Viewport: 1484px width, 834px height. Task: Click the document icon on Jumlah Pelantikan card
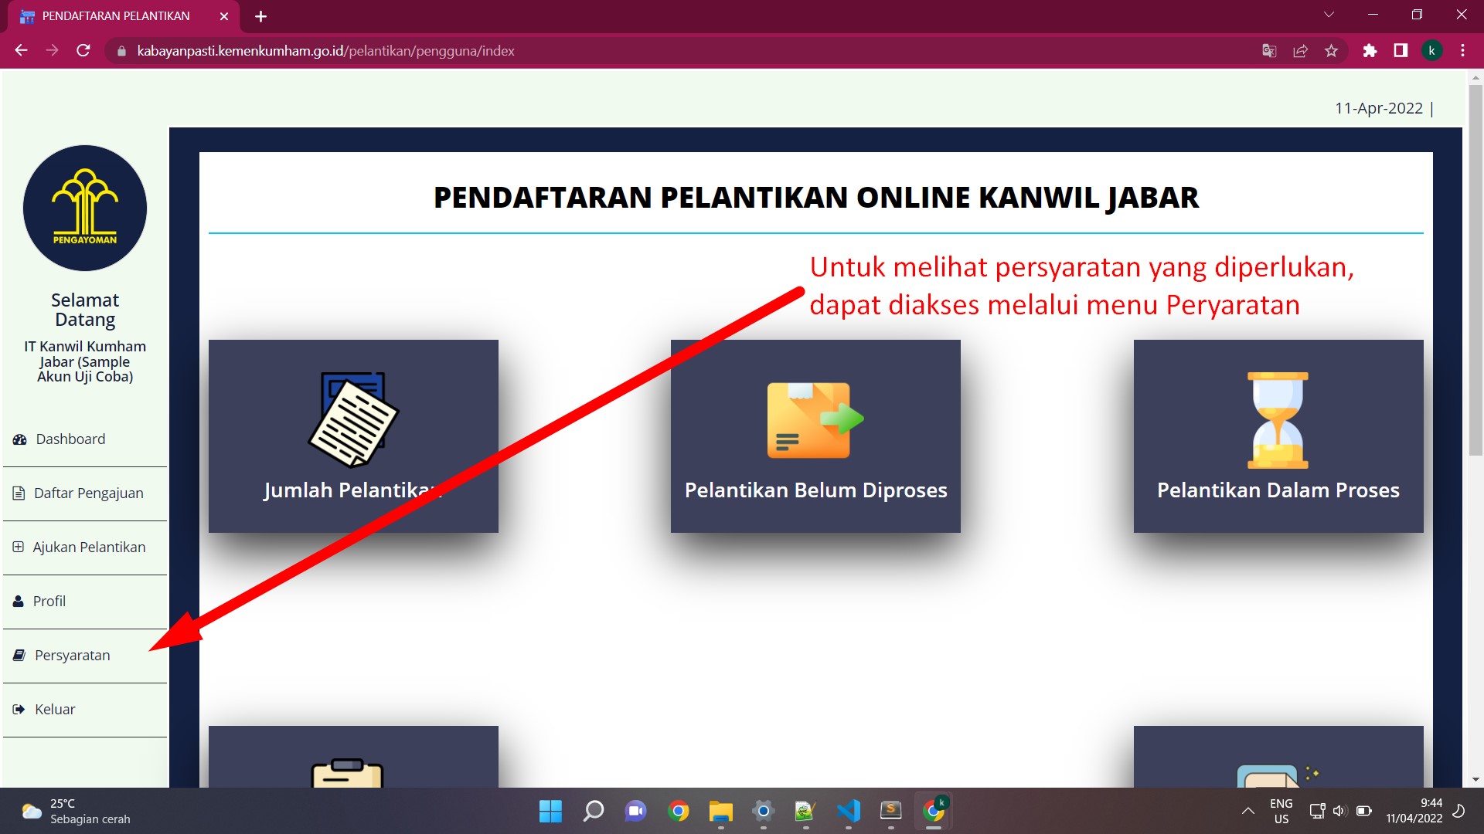pyautogui.click(x=352, y=420)
